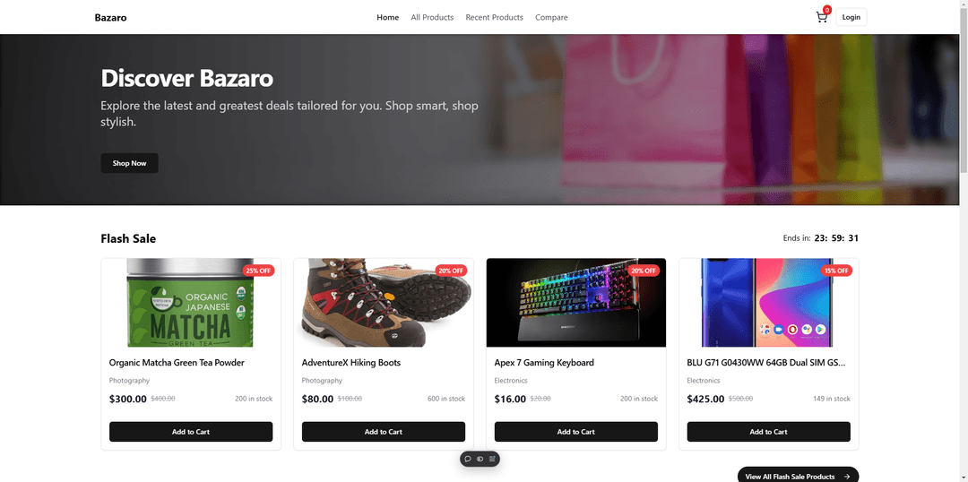Click the Bazaro logo
968x482 pixels.
[x=110, y=17]
